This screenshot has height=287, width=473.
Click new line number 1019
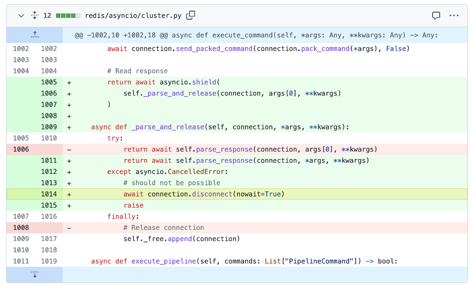[x=49, y=261]
